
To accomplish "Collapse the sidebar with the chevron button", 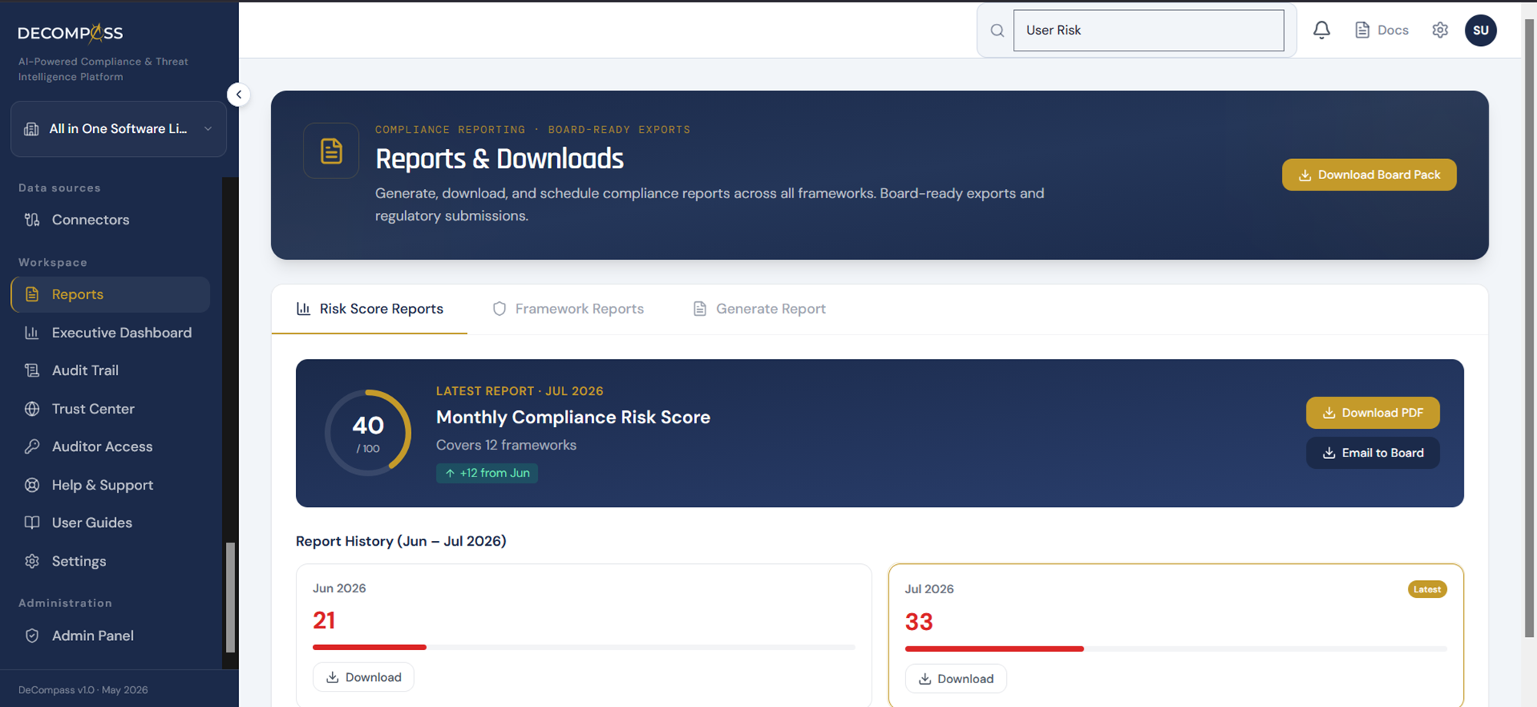I will point(238,95).
